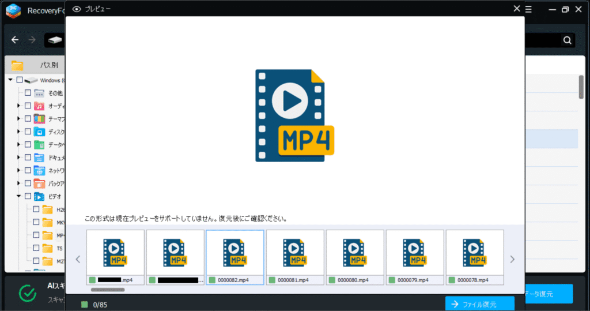
Task: Click the disk image category icon
Action: click(x=39, y=132)
